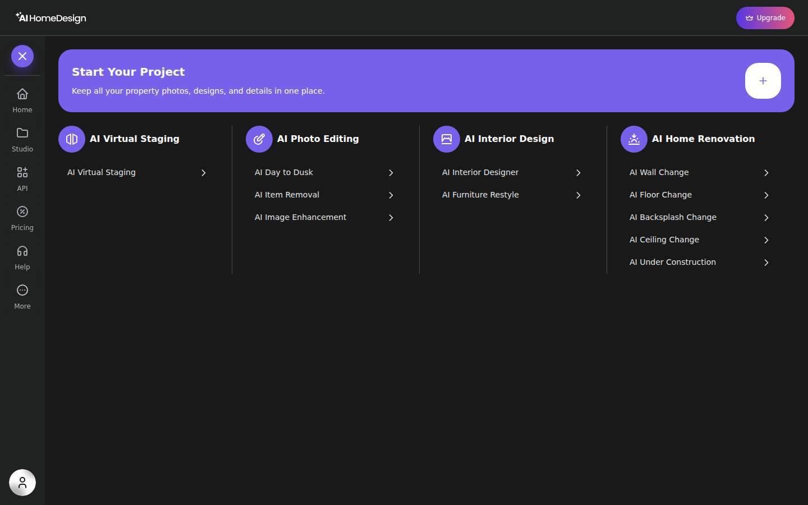This screenshot has width=808, height=505.
Task: Add a new project with plus button
Action: [x=763, y=81]
